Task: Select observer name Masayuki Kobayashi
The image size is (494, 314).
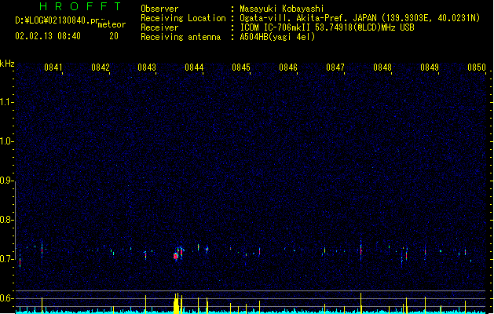Action: (282, 9)
